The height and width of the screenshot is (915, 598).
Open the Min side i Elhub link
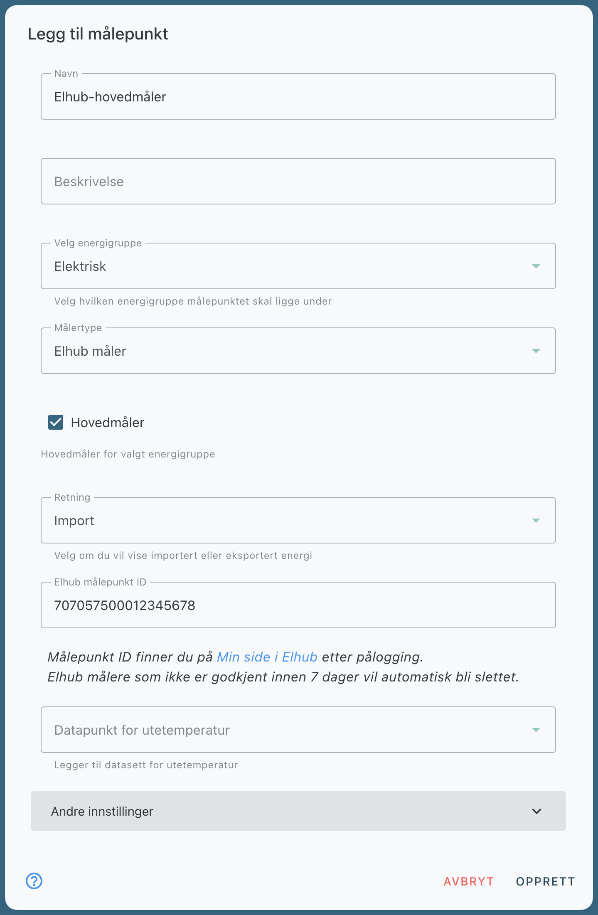click(x=267, y=657)
